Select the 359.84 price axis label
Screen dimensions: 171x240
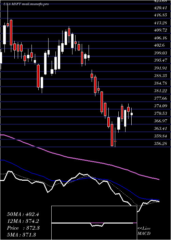(x=160, y=136)
